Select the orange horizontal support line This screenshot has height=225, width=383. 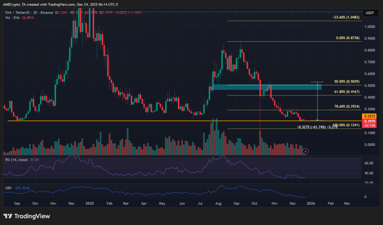[x=112, y=120]
